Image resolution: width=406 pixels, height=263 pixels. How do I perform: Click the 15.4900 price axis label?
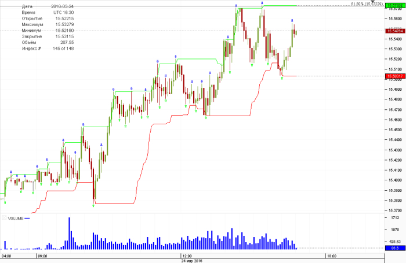pos(395,89)
